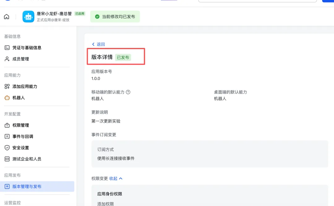Click the 应用身份权限 heading
334x206 pixels.
click(x=110, y=194)
